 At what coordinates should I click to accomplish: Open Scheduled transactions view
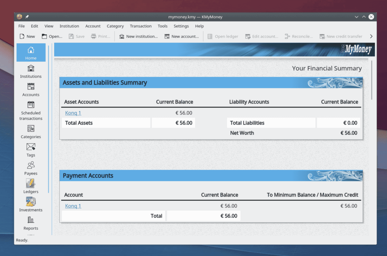[x=31, y=110]
